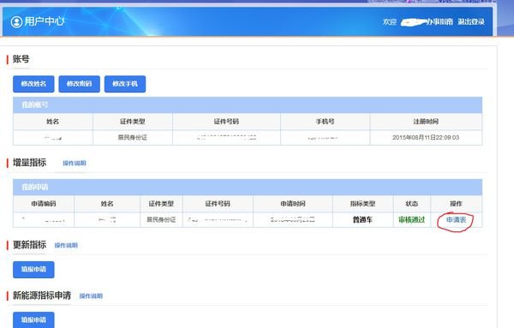Click the 账号 section heading
The image size is (514, 328).
21,59
